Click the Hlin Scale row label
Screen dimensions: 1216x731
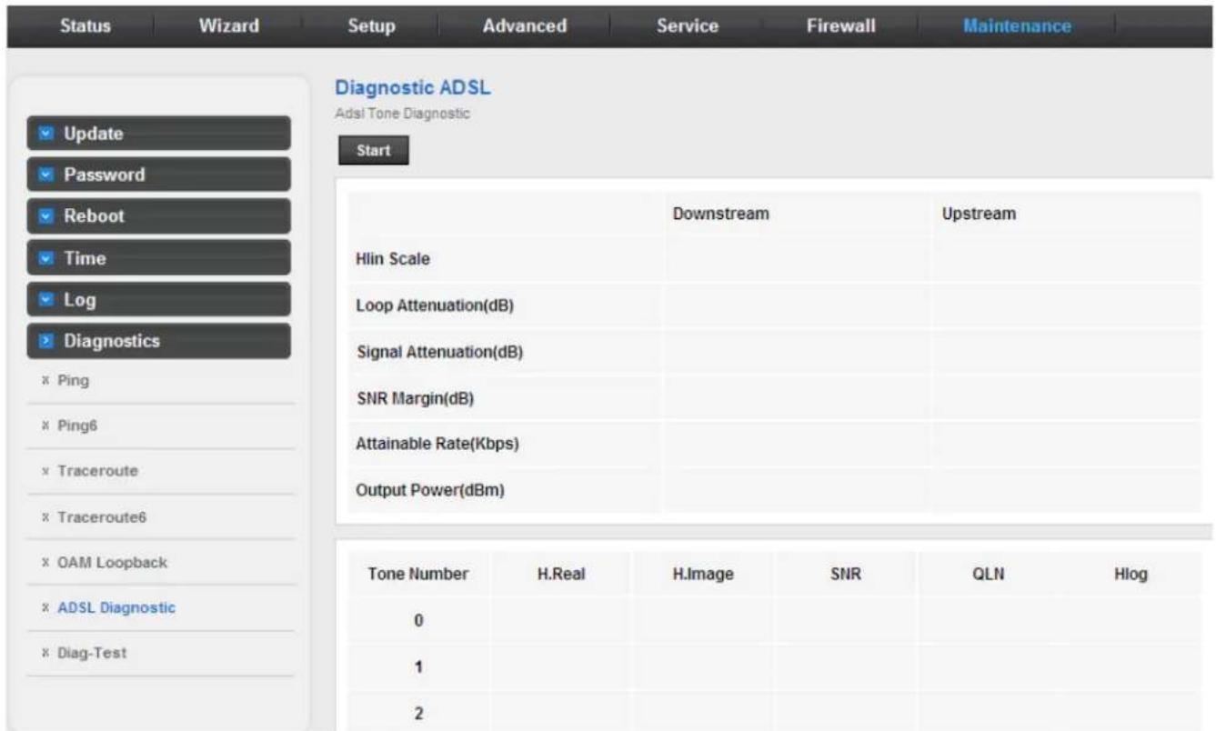[391, 259]
